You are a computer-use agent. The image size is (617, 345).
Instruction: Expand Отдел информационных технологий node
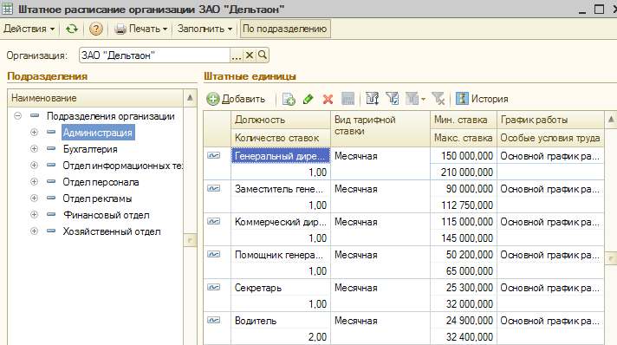(x=35, y=166)
